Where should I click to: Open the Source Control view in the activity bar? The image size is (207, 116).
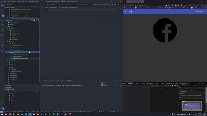[x=2, y=15]
